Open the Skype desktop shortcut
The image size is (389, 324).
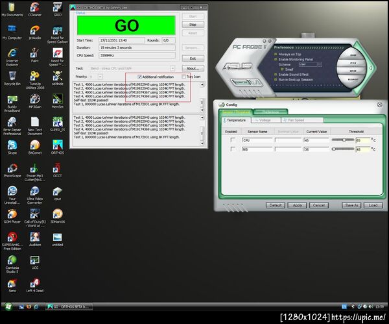coord(12,147)
